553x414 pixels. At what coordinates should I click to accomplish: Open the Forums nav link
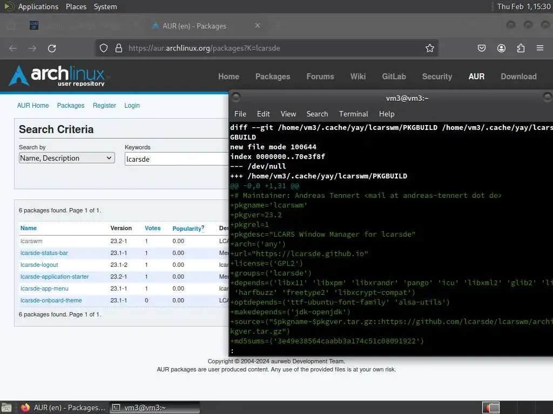pos(320,77)
